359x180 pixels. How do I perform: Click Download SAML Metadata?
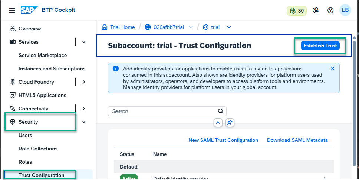point(297,140)
